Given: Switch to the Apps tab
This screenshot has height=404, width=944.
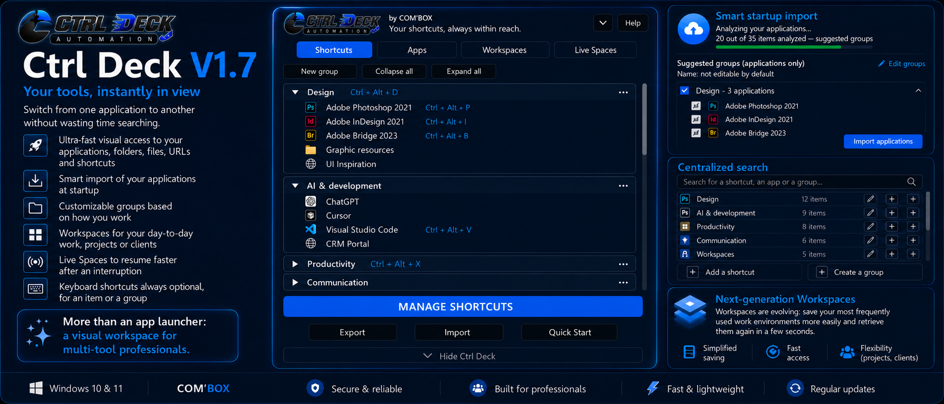Looking at the screenshot, I should pyautogui.click(x=417, y=50).
